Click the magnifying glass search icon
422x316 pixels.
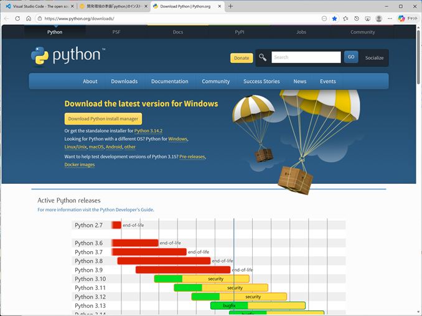(263, 57)
